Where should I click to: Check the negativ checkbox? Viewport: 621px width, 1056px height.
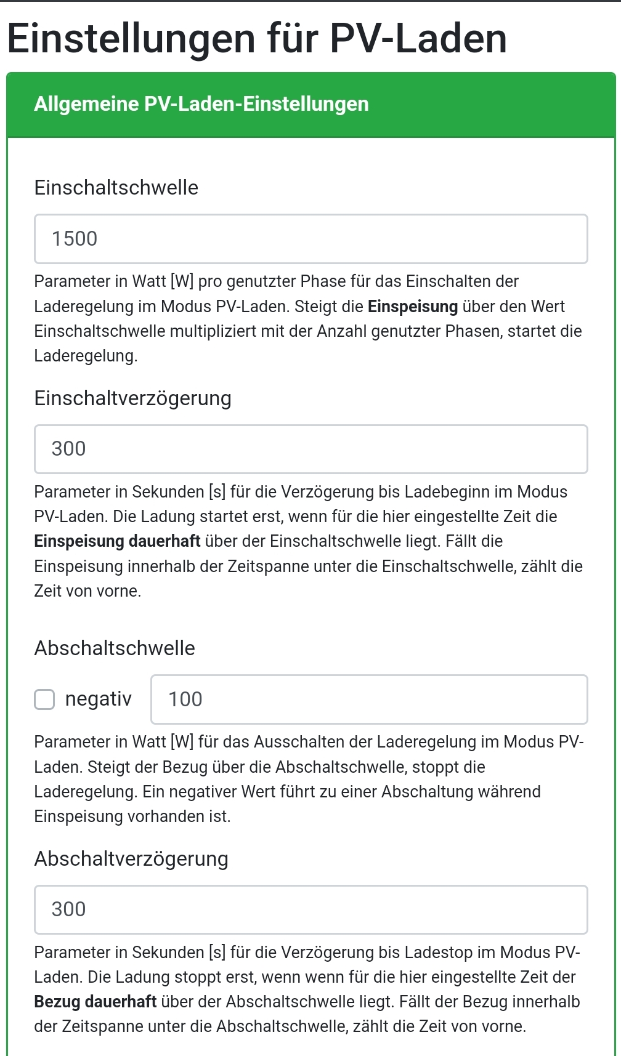44,699
